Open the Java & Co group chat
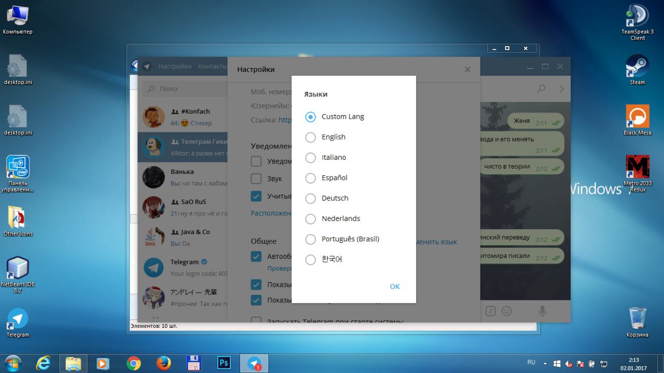The width and height of the screenshot is (664, 373). click(x=183, y=238)
